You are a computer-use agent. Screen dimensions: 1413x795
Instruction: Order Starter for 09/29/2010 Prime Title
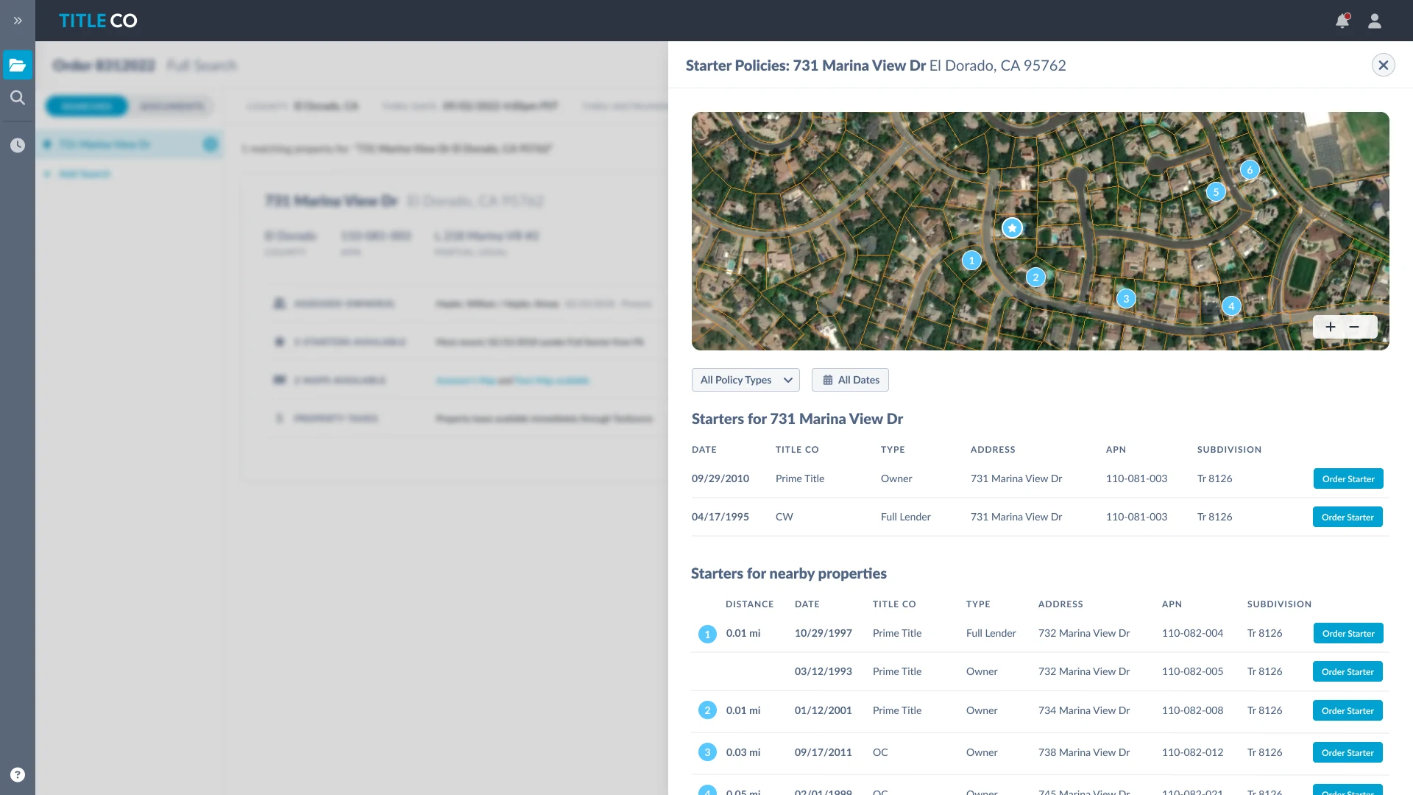tap(1348, 478)
